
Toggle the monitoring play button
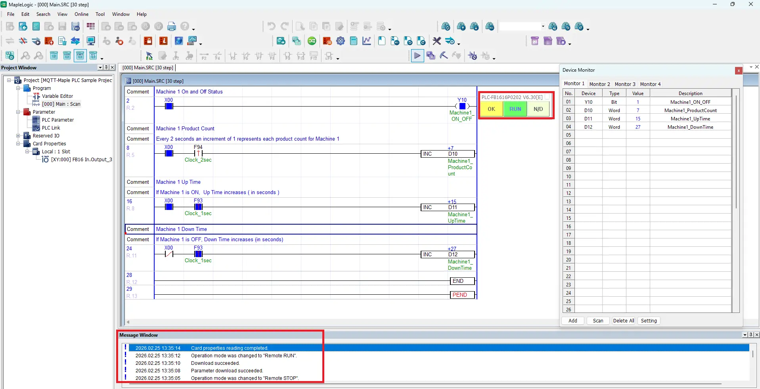(417, 56)
